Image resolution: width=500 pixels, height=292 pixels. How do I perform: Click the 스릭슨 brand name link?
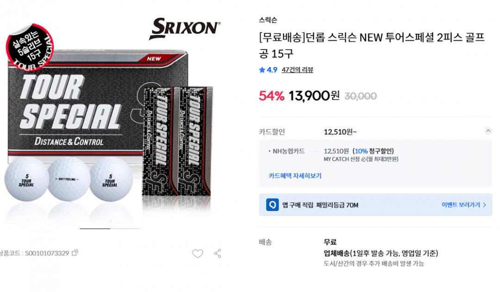coord(268,20)
